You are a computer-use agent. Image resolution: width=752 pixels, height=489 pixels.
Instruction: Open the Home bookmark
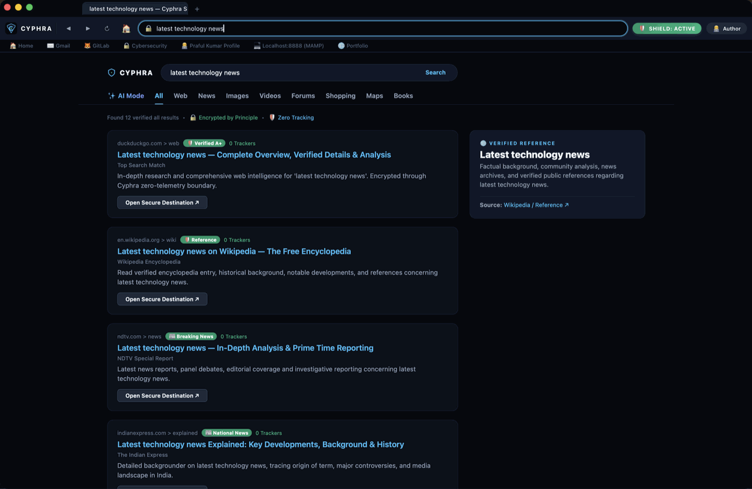pyautogui.click(x=21, y=46)
